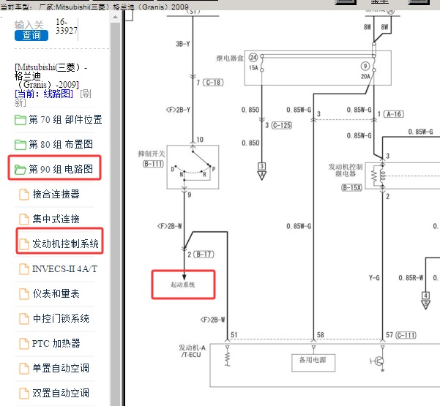Click the page icon beside 发动机控制系统
The image size is (440, 406).
[24, 244]
